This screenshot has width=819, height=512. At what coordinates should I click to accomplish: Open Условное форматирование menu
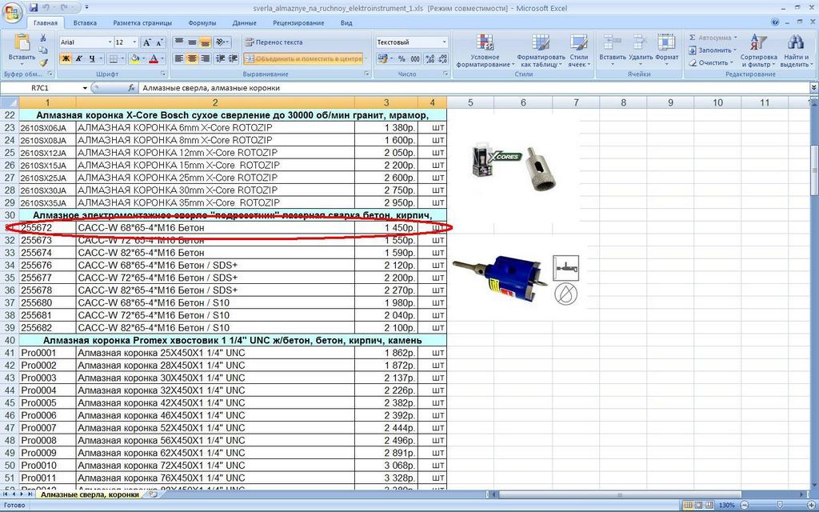click(x=485, y=50)
